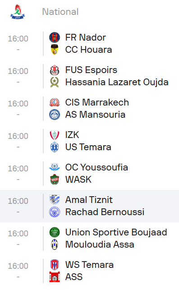Click the FR Nador club crest

[55, 37]
